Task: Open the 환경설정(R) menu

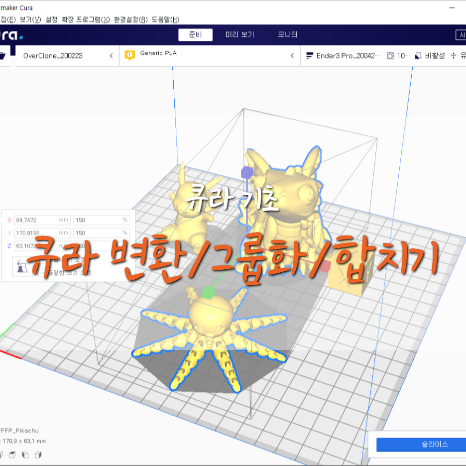Action: click(131, 19)
